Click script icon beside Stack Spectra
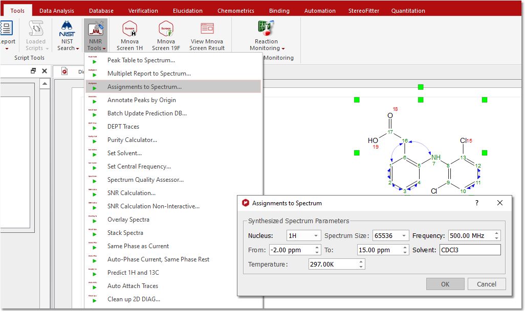525x312 pixels. pos(93,232)
